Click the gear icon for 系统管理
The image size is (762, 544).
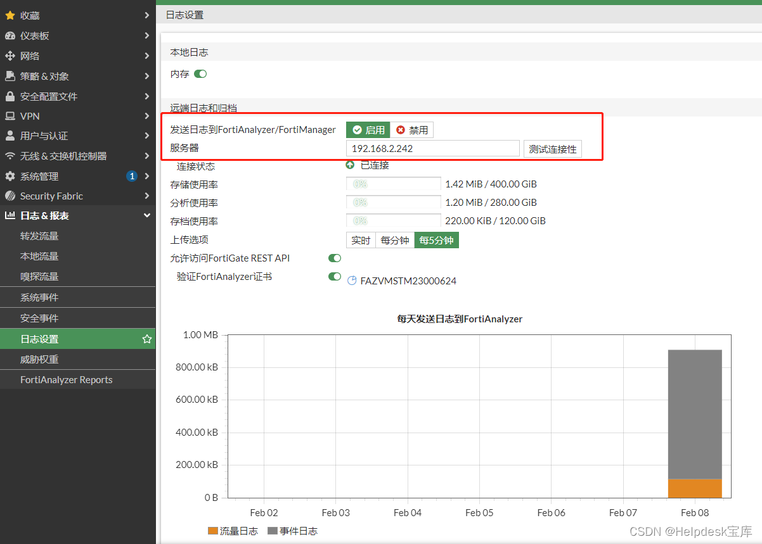(x=10, y=176)
